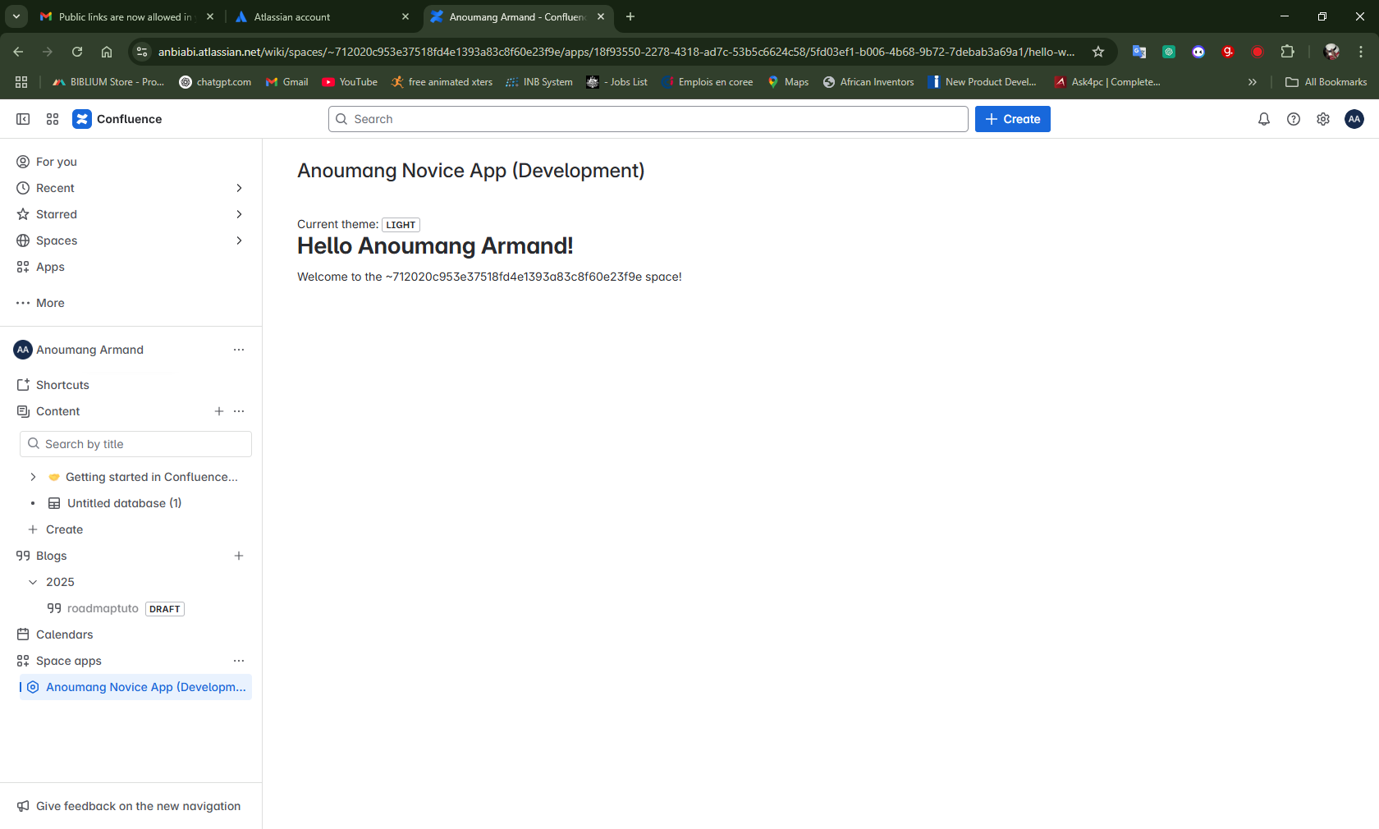1379x829 pixels.
Task: Expand the Starred section chevron
Action: point(239,214)
